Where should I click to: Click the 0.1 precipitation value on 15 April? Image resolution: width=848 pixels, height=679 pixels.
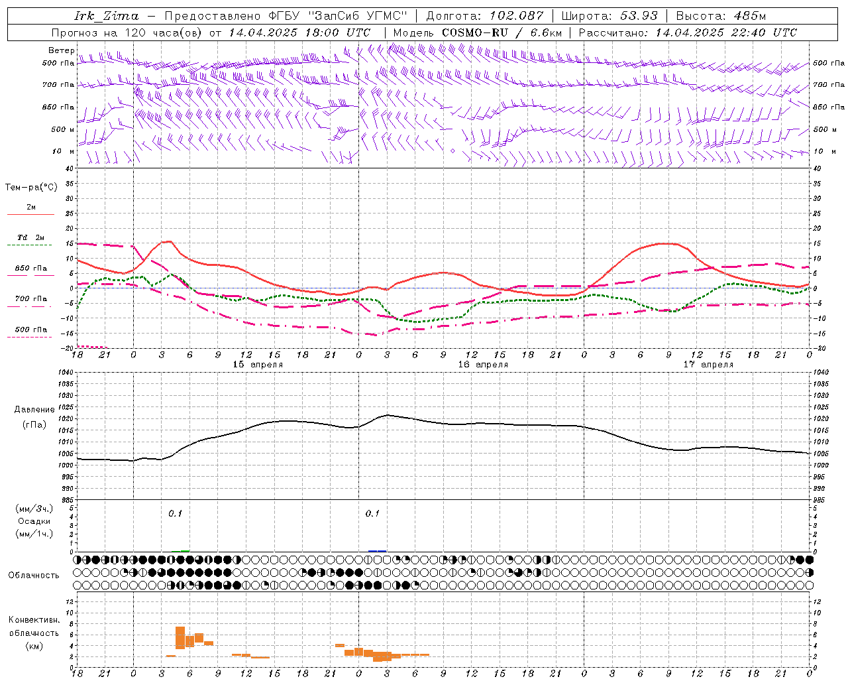click(x=175, y=514)
